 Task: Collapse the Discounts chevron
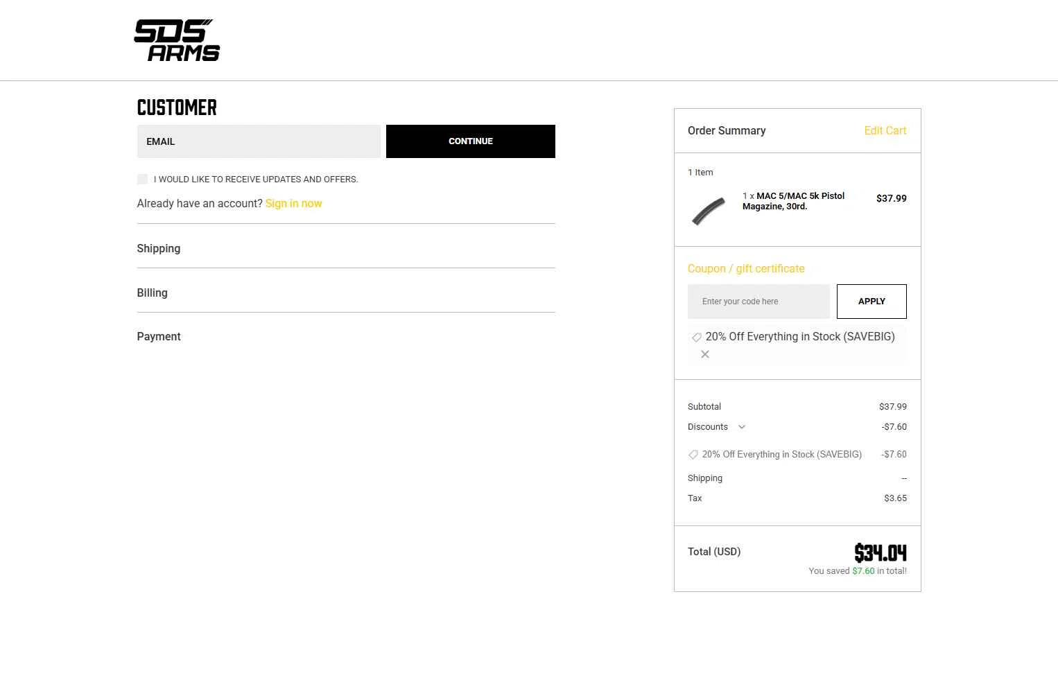(x=742, y=427)
